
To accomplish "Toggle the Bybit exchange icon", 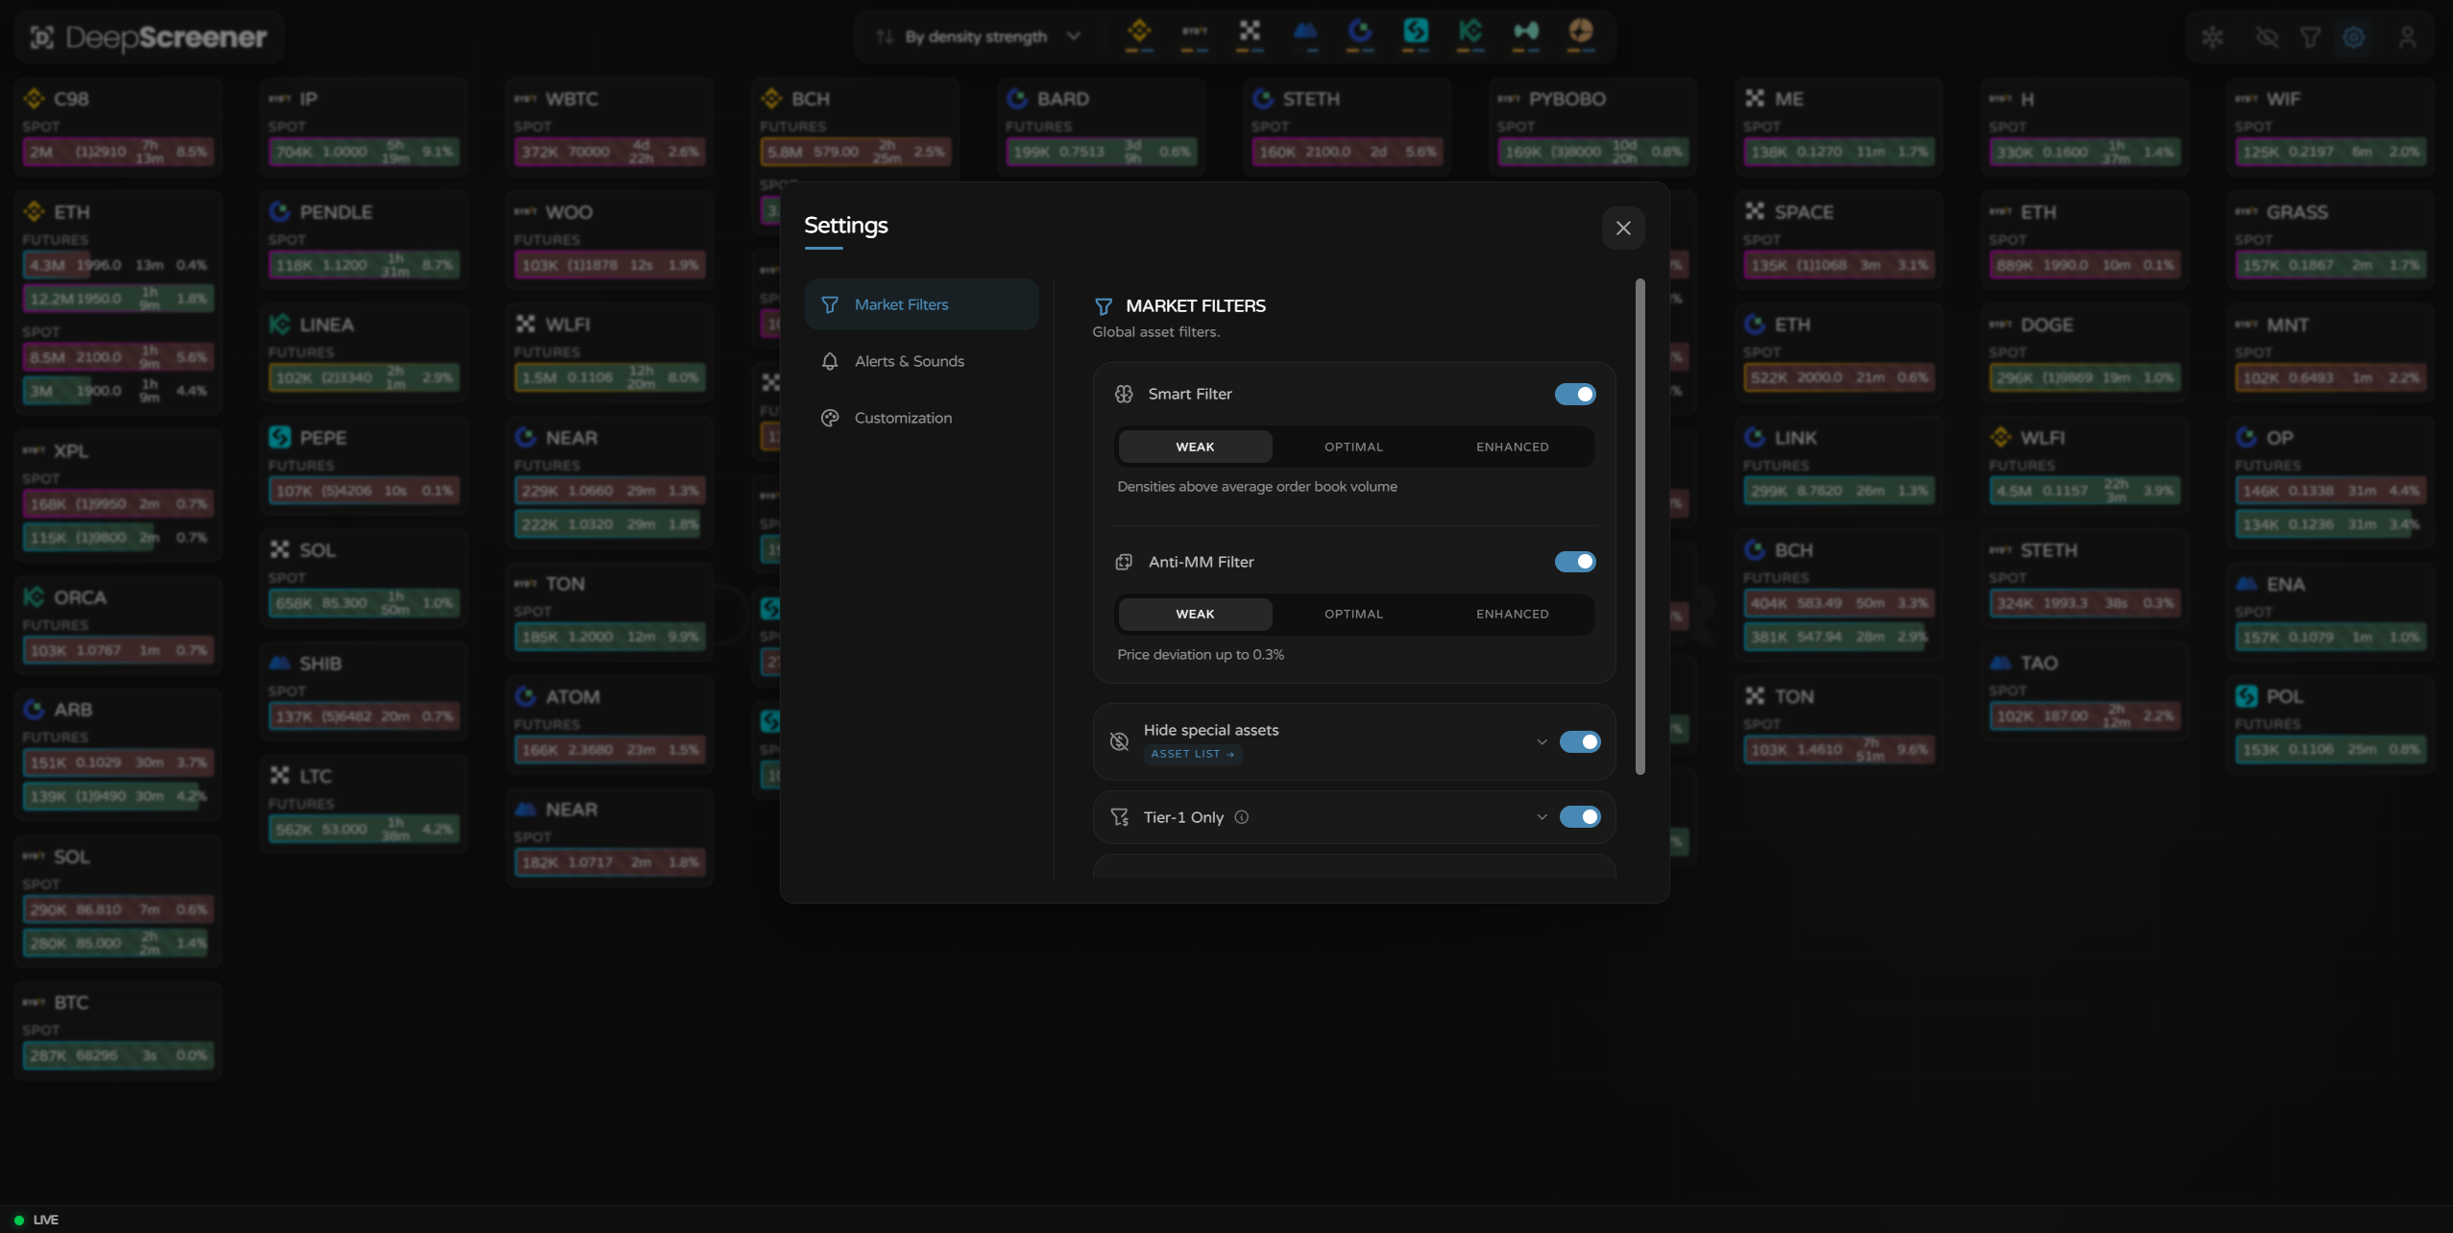I will [x=1194, y=36].
